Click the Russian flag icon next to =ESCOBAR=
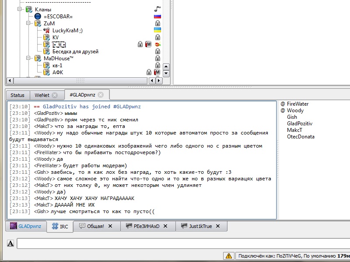This screenshot has width=350, height=262. [157, 16]
